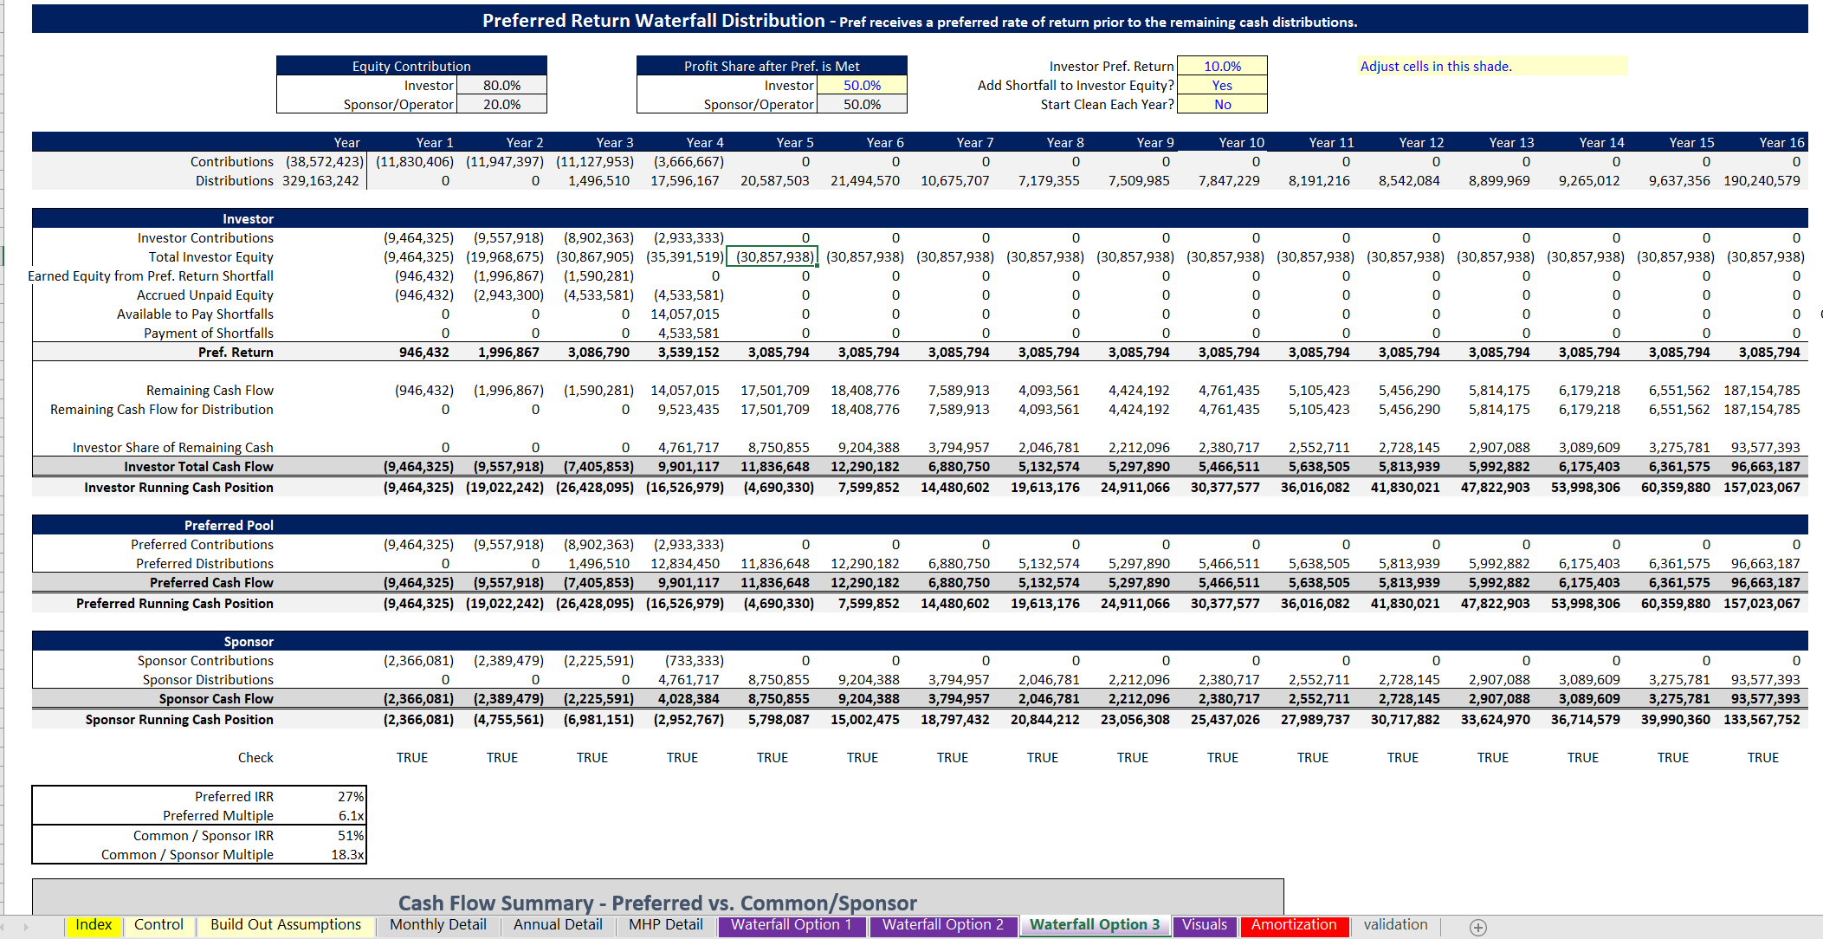
Task: Select Preferred IRR value 27%
Action: [350, 796]
